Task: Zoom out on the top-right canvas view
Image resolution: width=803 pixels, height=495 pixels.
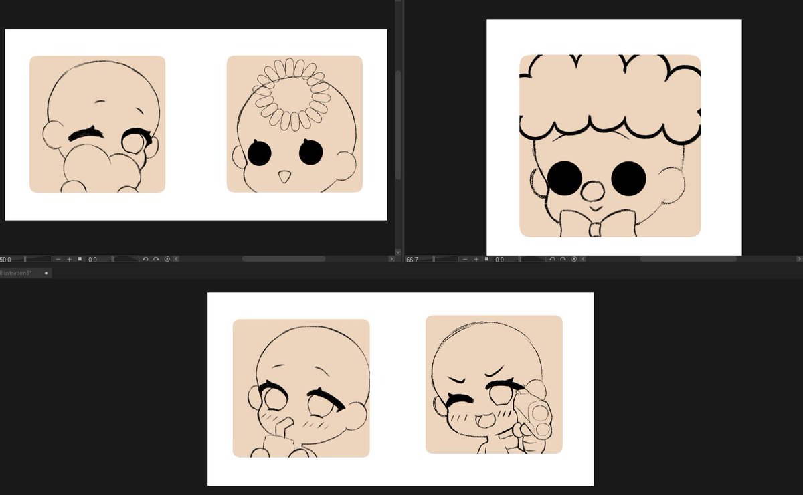Action: [x=464, y=259]
